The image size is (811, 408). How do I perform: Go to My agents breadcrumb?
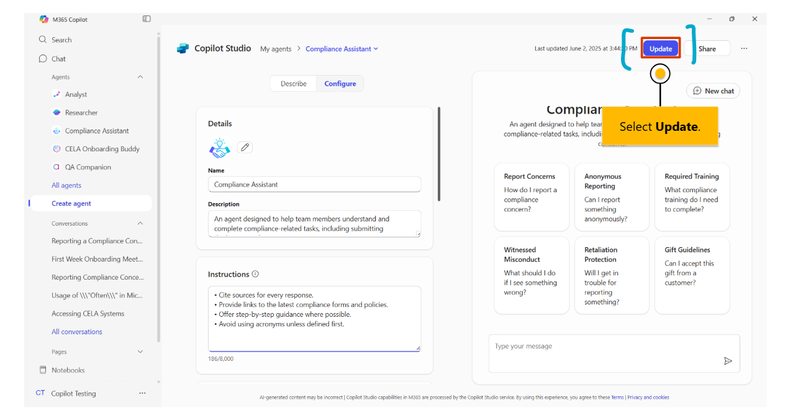point(276,49)
